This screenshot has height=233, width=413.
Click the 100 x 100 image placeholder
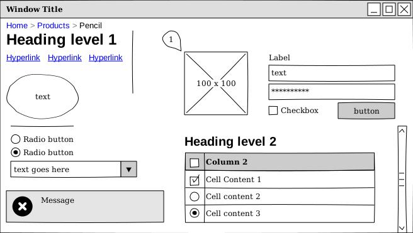(x=216, y=84)
